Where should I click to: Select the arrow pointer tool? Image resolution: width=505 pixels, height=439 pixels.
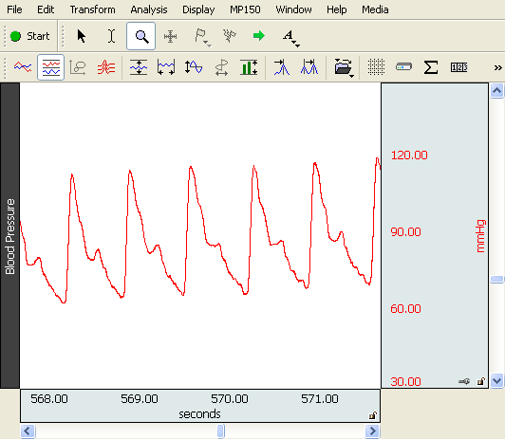click(82, 36)
